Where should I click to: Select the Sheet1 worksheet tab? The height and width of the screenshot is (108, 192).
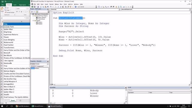[x=13, y=100]
